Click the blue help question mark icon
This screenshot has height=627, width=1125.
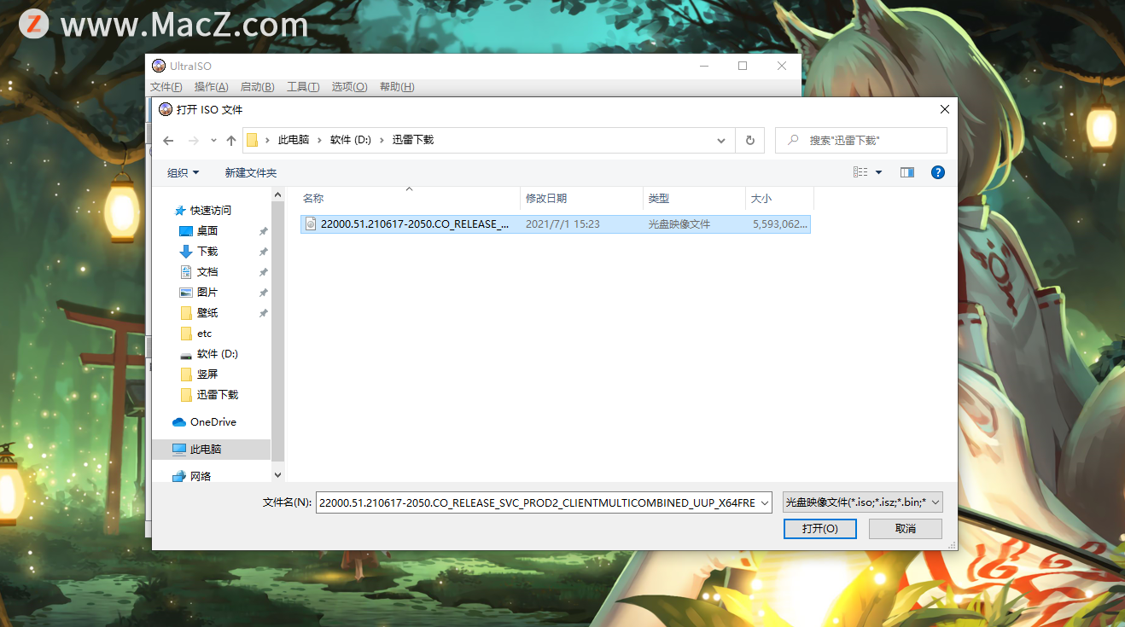click(x=938, y=172)
